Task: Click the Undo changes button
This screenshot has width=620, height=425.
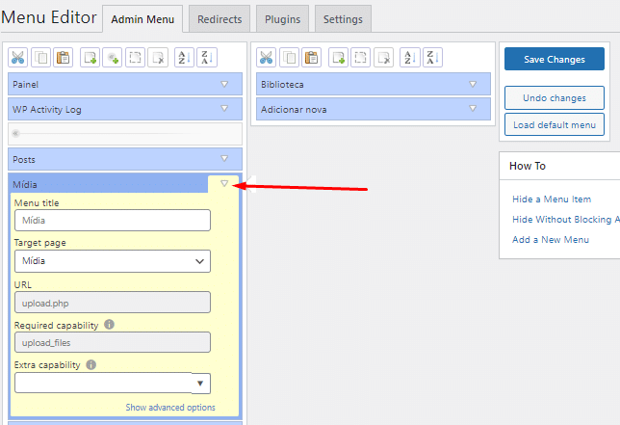Action: 554,98
